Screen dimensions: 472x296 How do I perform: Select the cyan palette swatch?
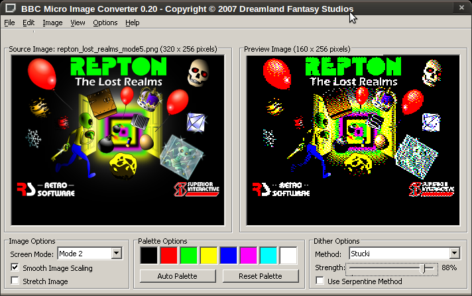pos(268,256)
